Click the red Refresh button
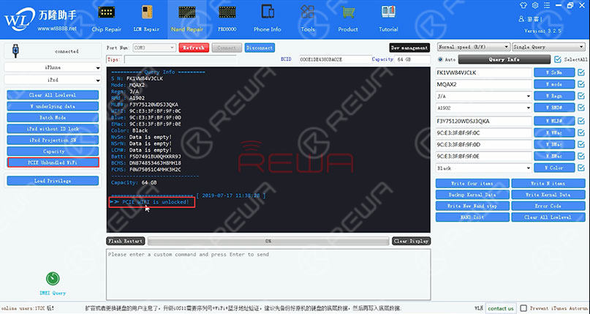This screenshot has width=590, height=314. (x=194, y=48)
